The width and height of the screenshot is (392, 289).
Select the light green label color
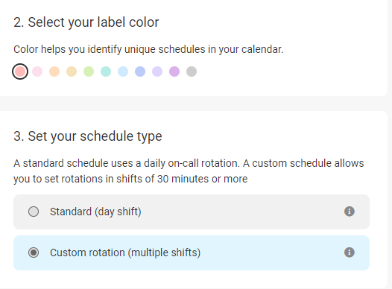coord(89,72)
